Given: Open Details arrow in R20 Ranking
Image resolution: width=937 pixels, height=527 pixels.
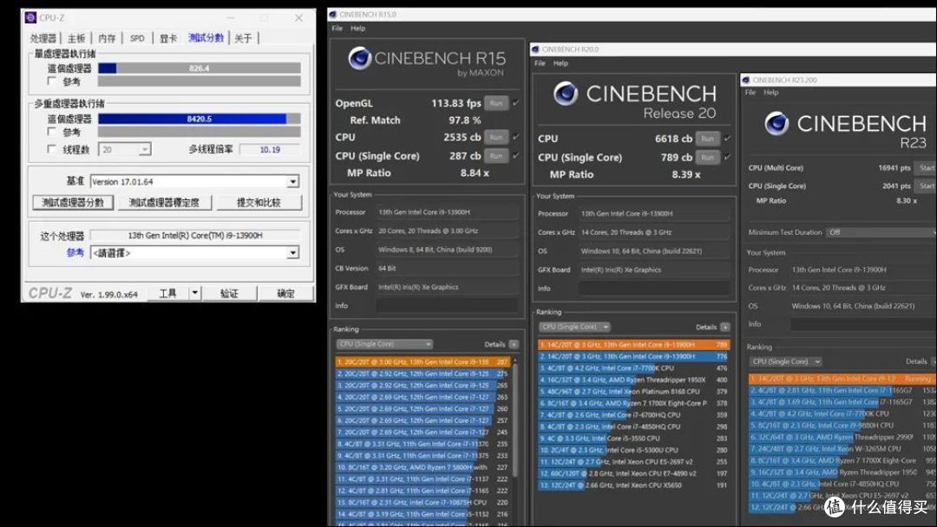Looking at the screenshot, I should point(724,327).
